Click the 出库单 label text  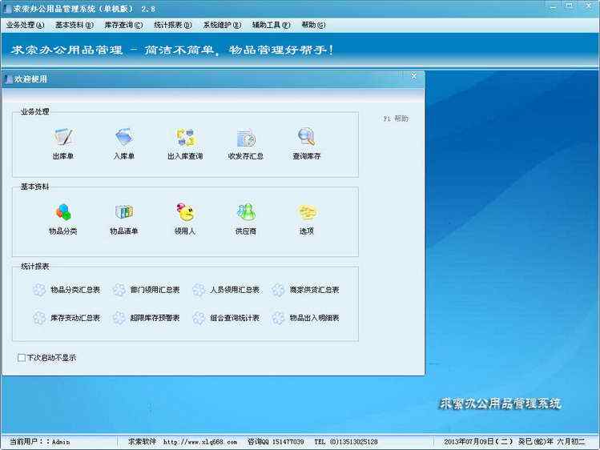63,156
